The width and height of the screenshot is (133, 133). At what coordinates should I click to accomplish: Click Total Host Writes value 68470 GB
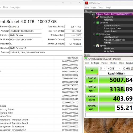[x=73, y=31]
